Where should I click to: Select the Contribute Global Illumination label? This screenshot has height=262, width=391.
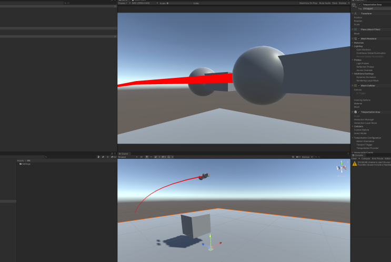click(x=371, y=53)
